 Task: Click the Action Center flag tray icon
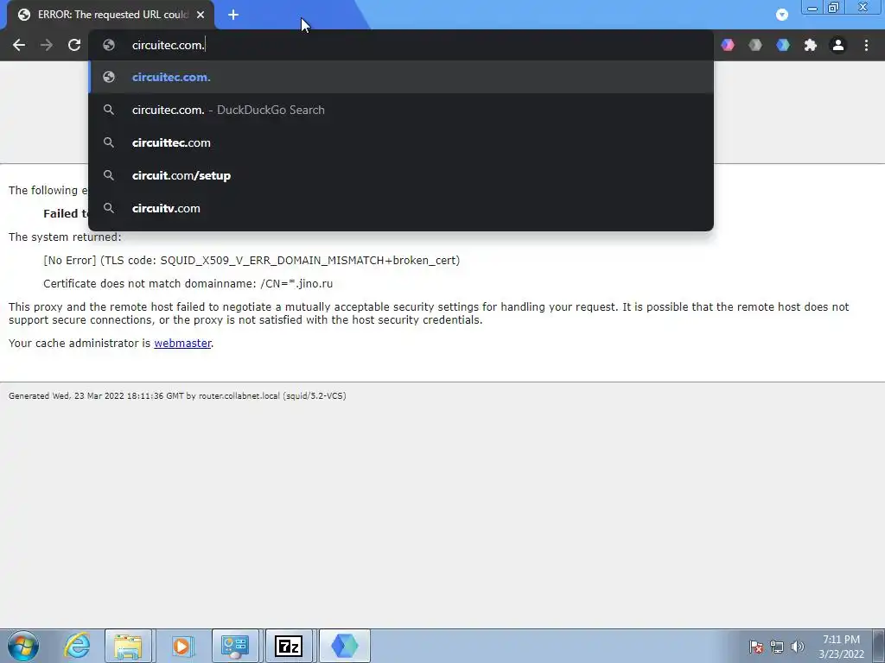[x=756, y=647]
